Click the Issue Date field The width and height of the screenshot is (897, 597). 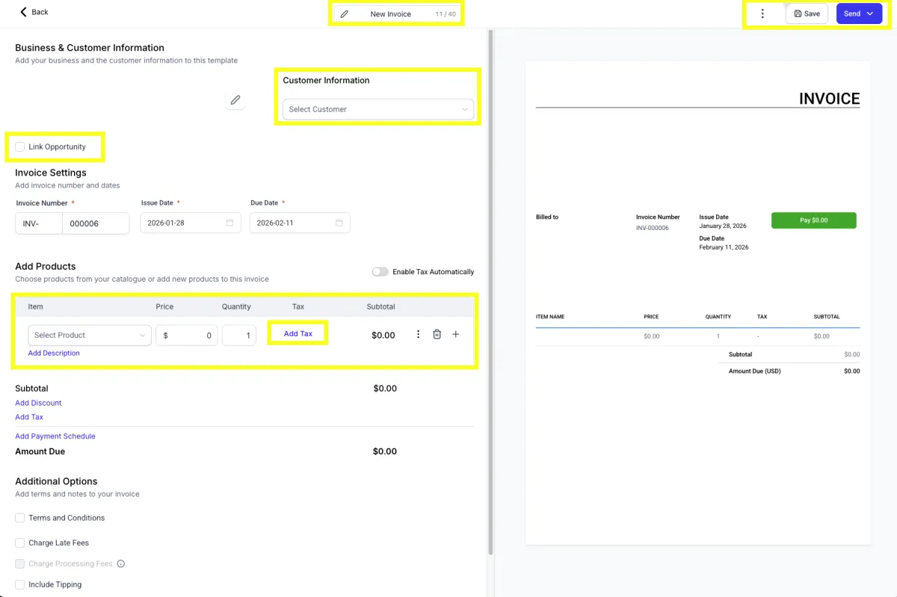click(191, 223)
